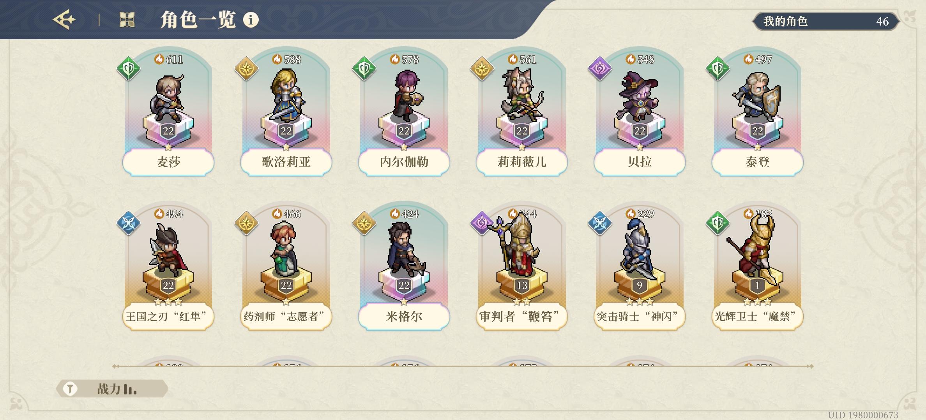Click the power 611 flame indicator
926x420 pixels.
168,59
